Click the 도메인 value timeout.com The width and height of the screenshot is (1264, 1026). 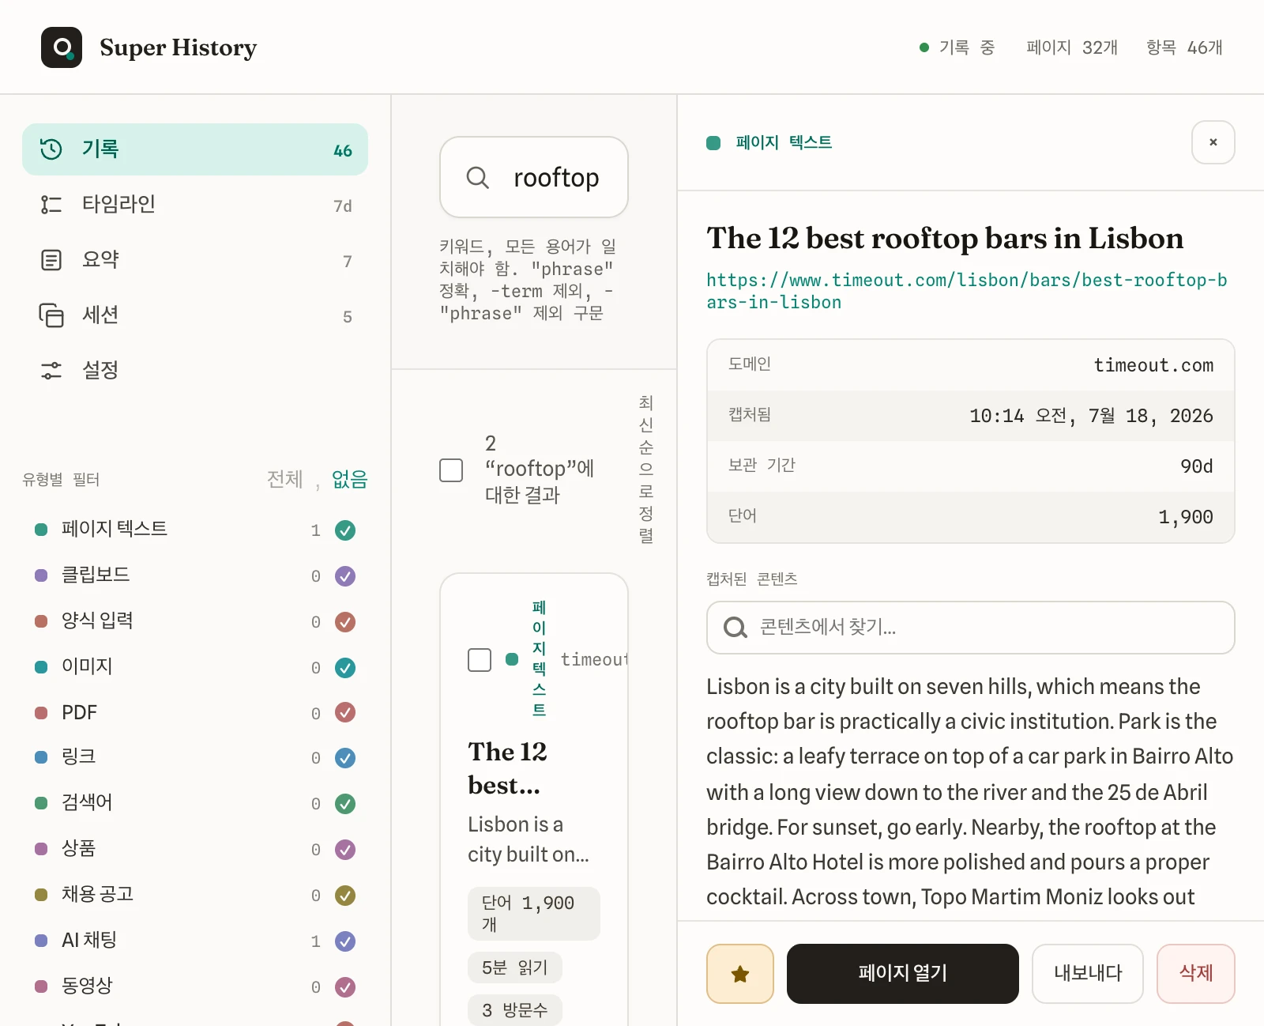(x=1153, y=365)
